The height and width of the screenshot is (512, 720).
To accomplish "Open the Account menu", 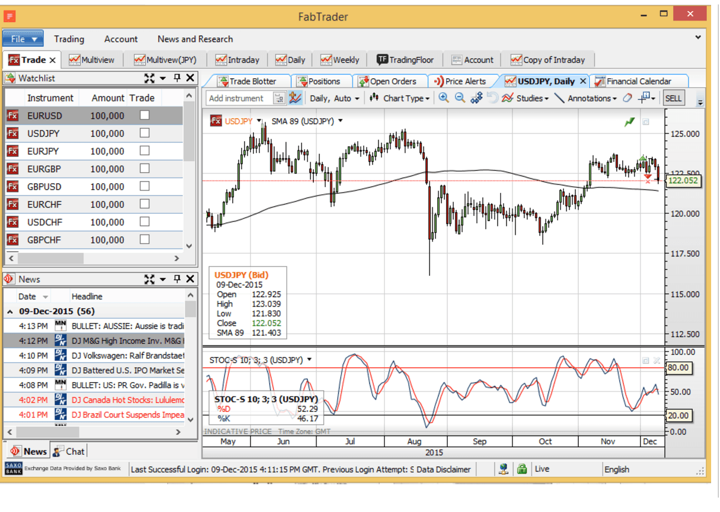I will [121, 39].
